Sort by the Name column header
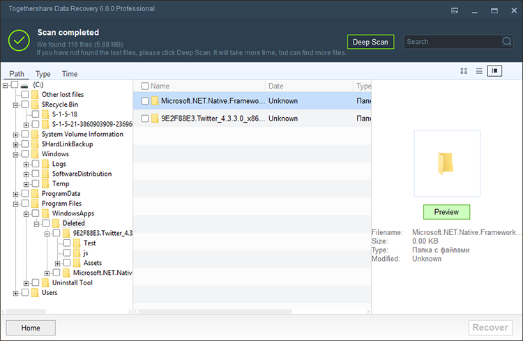Viewport: 523px width, 341px height. click(160, 86)
